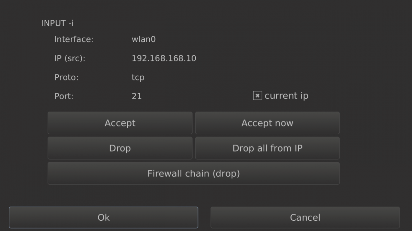412x231 pixels.
Task: Click the Port: label
Action: 64,96
